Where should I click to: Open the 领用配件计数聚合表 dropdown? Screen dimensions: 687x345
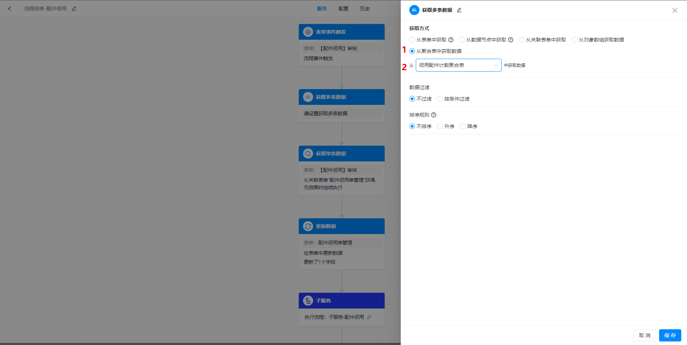tap(458, 65)
